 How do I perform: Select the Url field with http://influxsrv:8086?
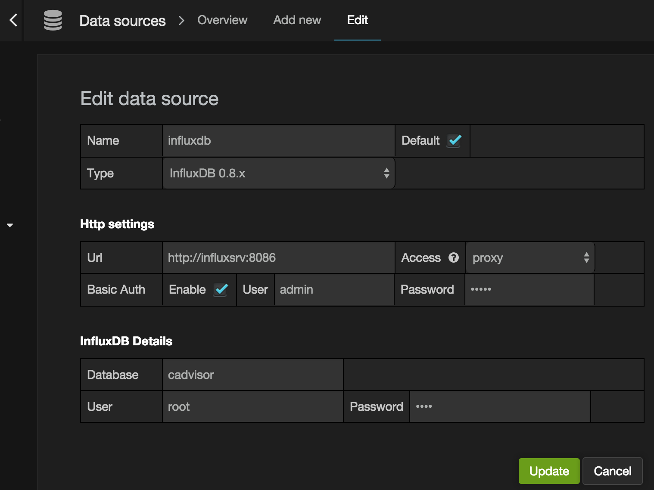pyautogui.click(x=278, y=257)
